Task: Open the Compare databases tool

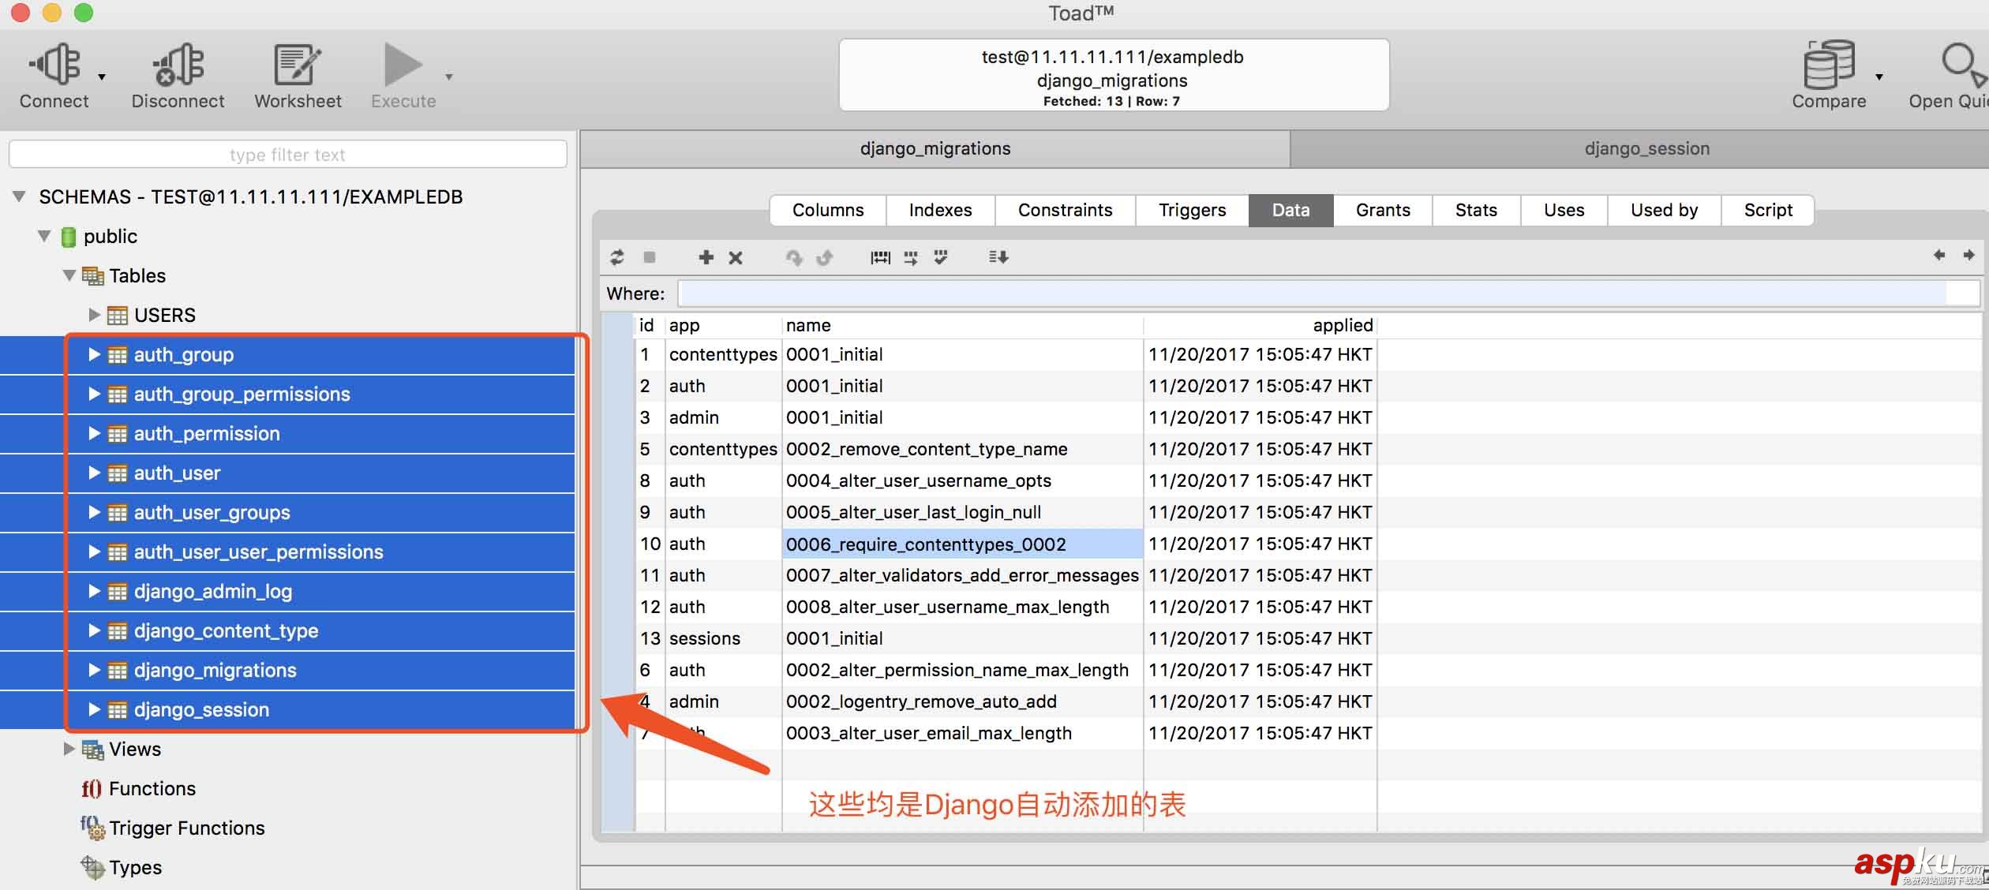Action: [x=1830, y=71]
